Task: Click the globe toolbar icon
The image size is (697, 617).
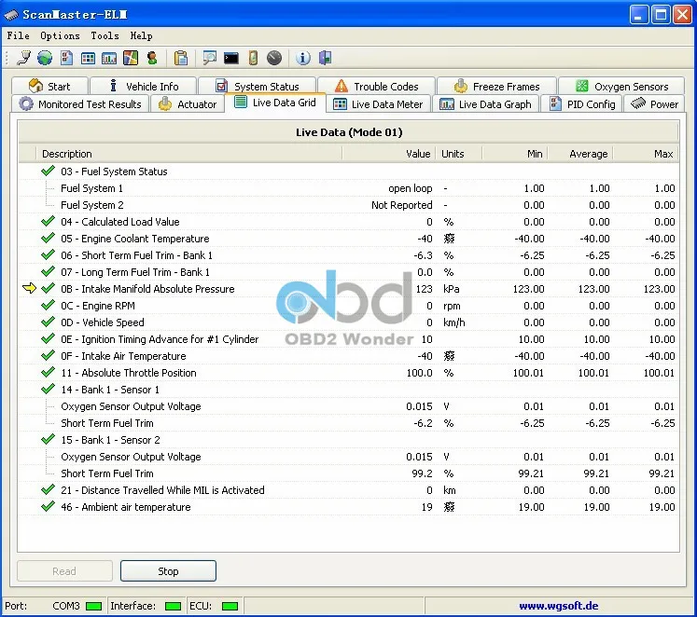Action: point(45,58)
